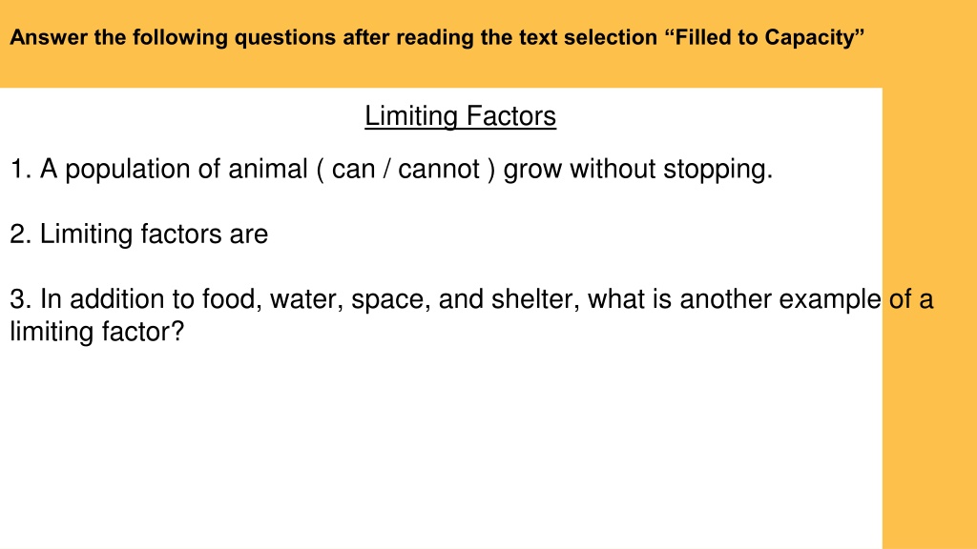
Task: Click the underlined "Limiting Factors" heading
Action: point(460,116)
